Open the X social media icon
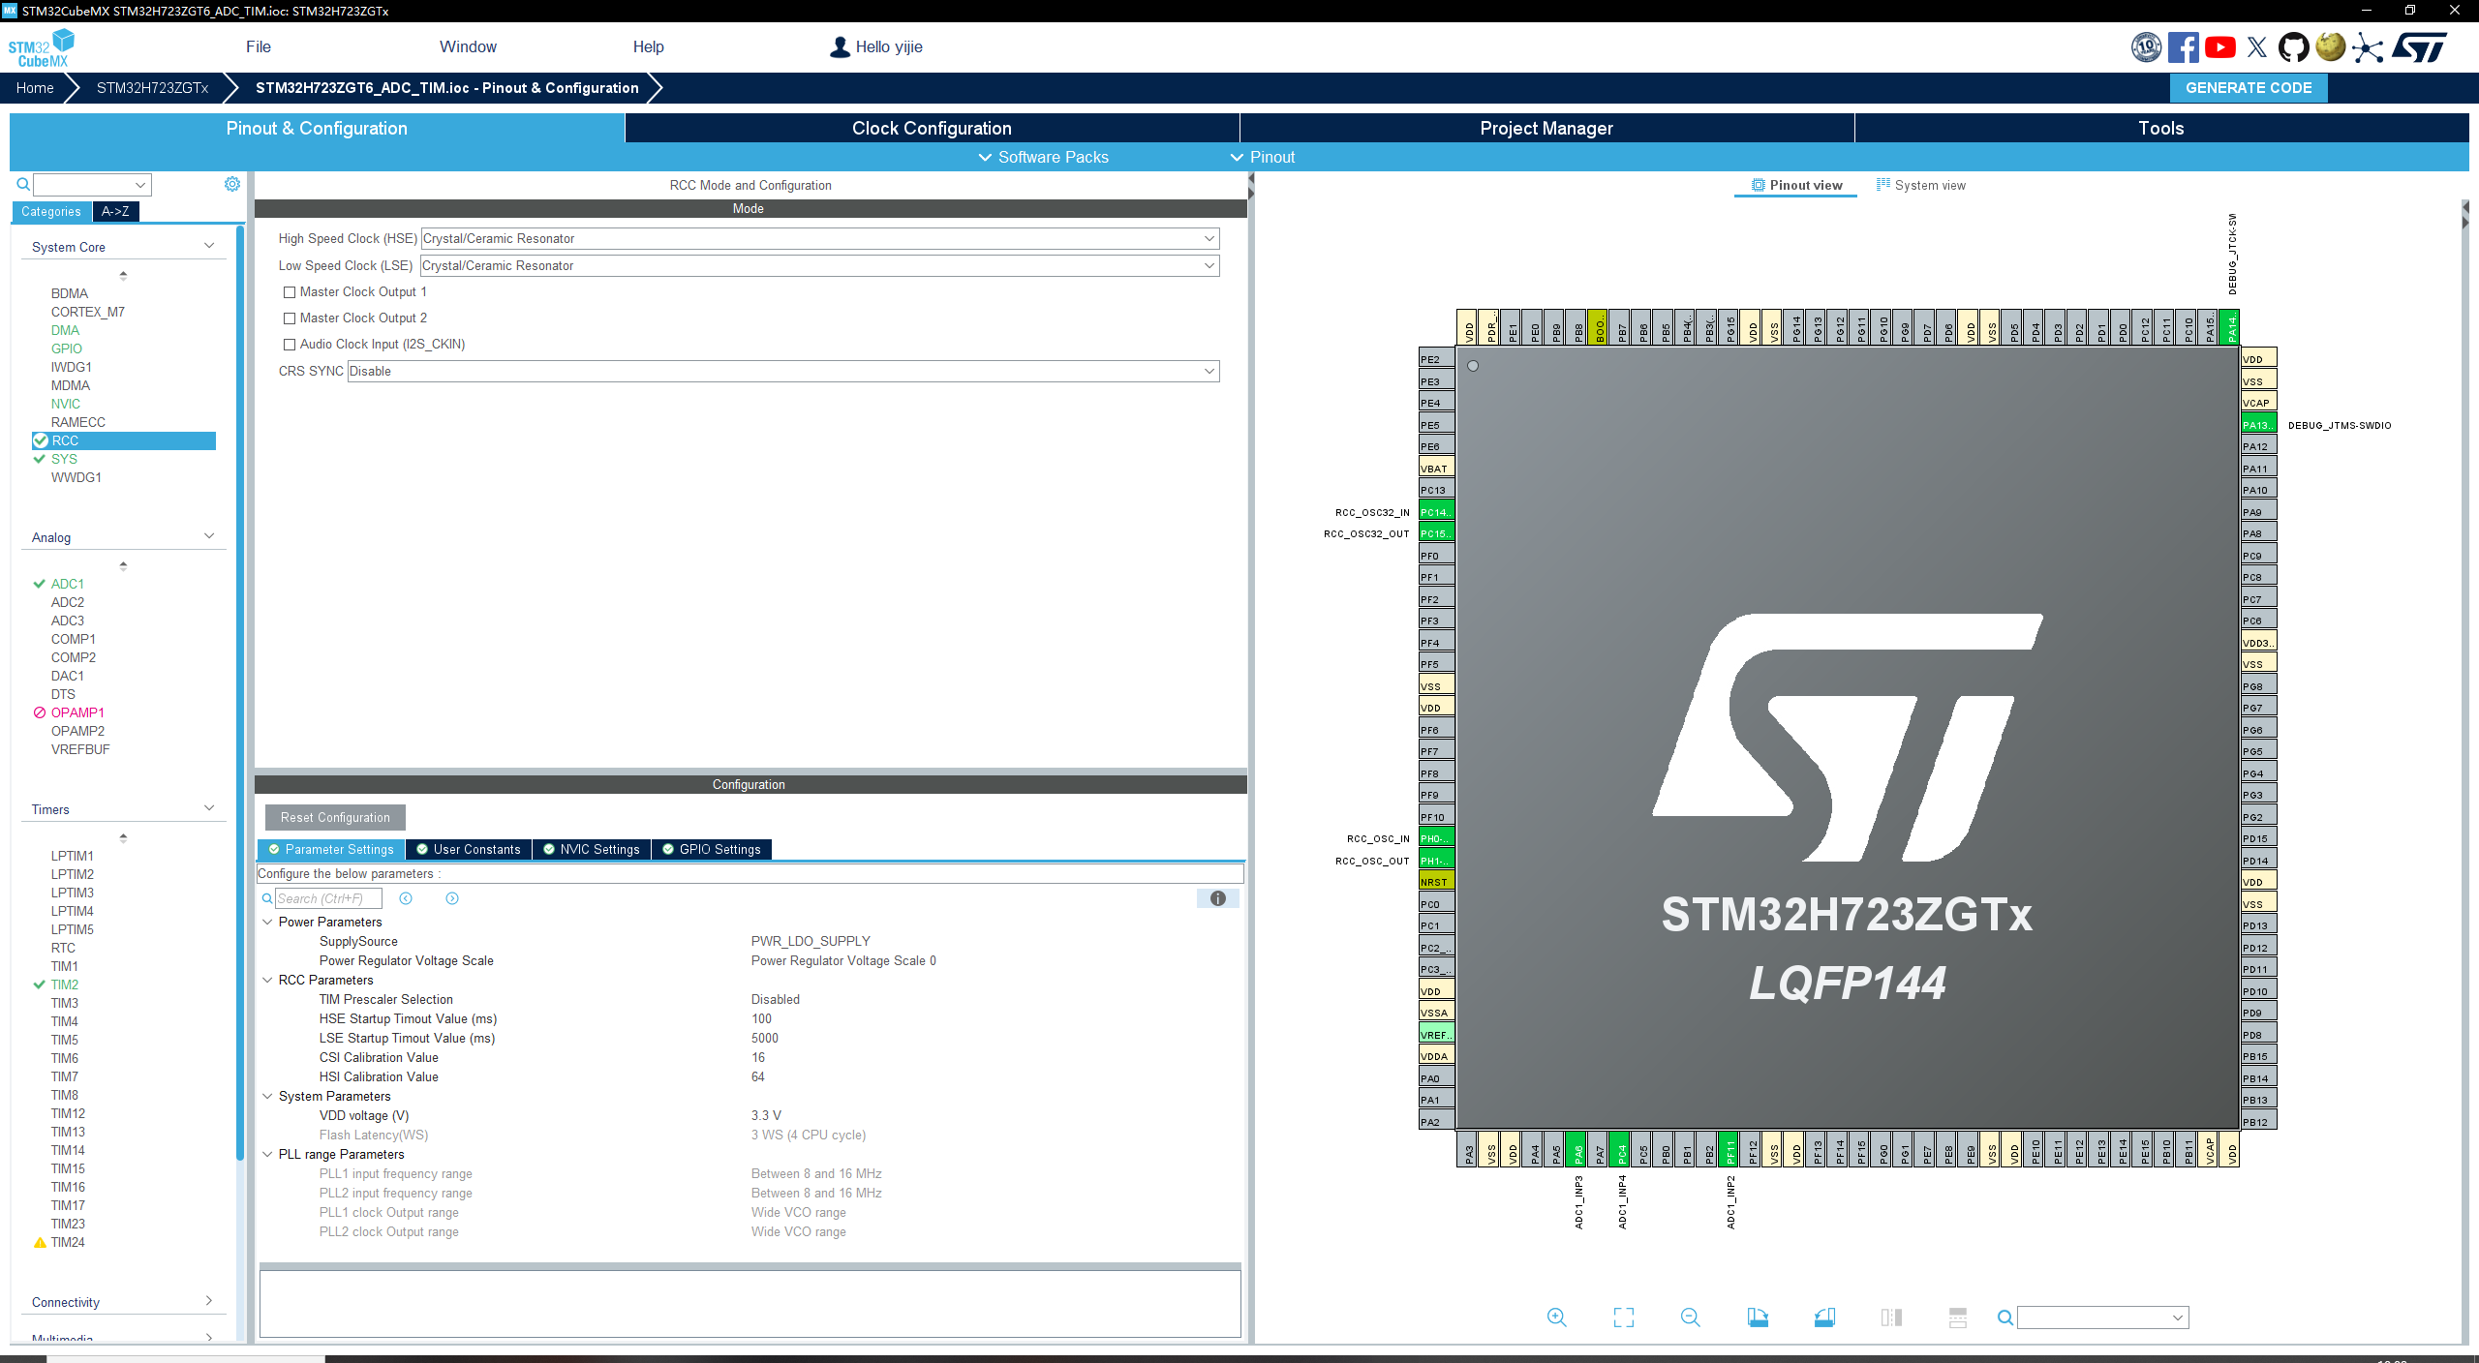2479x1363 pixels. click(2256, 46)
